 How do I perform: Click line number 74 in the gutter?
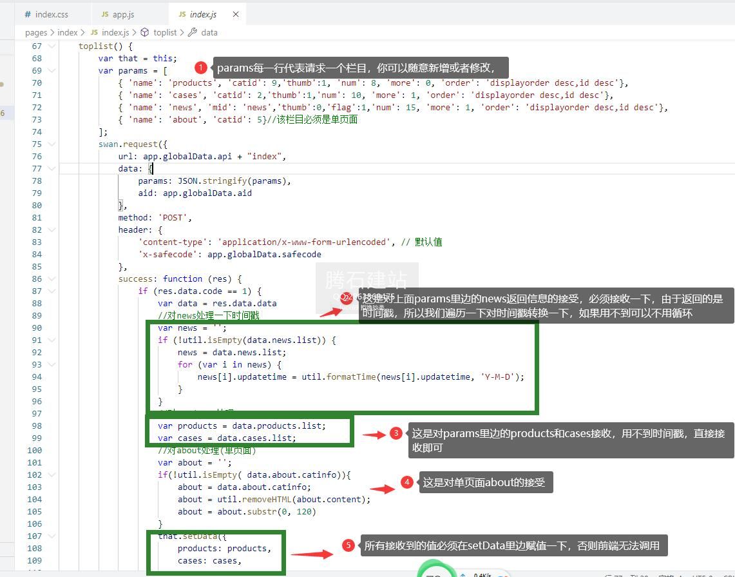point(37,132)
